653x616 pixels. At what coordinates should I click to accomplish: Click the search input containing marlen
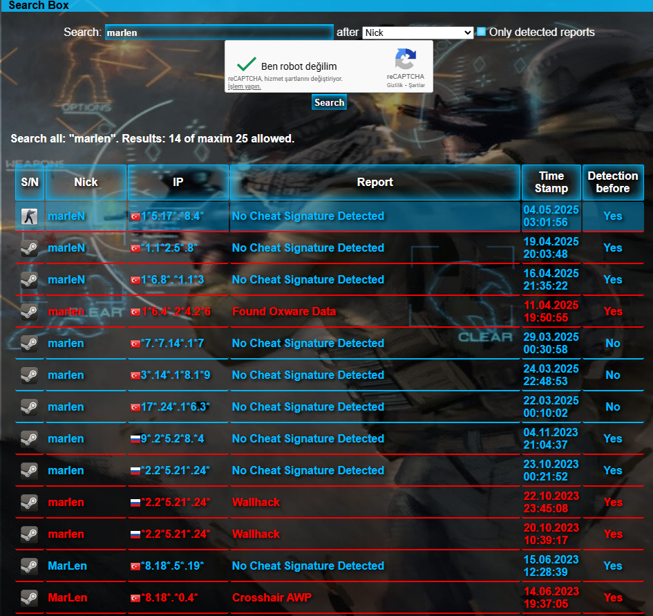(x=219, y=32)
